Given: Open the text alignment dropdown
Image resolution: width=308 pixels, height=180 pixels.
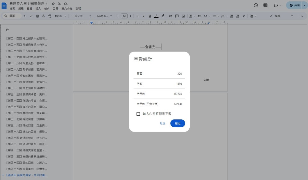Looking at the screenshot, I should (x=192, y=16).
